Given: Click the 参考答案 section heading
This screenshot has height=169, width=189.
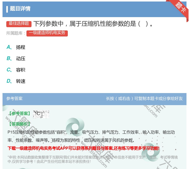Looking at the screenshot, I should coord(14,99).
